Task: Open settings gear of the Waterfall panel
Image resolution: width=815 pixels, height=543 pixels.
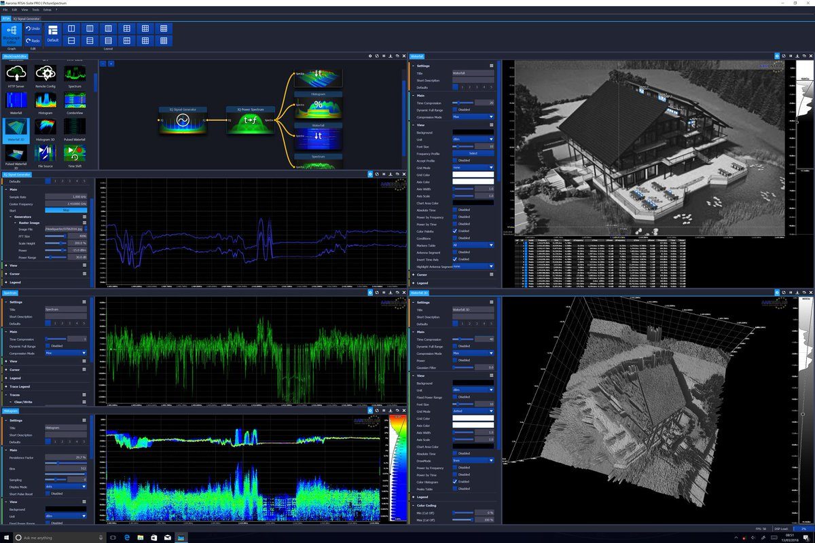Action: [x=777, y=56]
